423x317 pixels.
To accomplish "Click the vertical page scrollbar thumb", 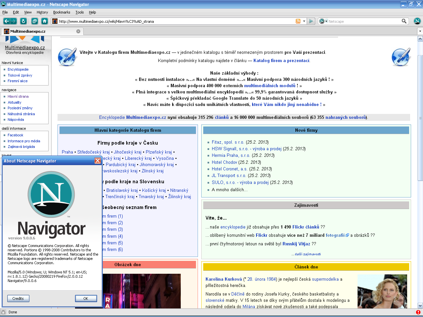I will tap(420, 118).
